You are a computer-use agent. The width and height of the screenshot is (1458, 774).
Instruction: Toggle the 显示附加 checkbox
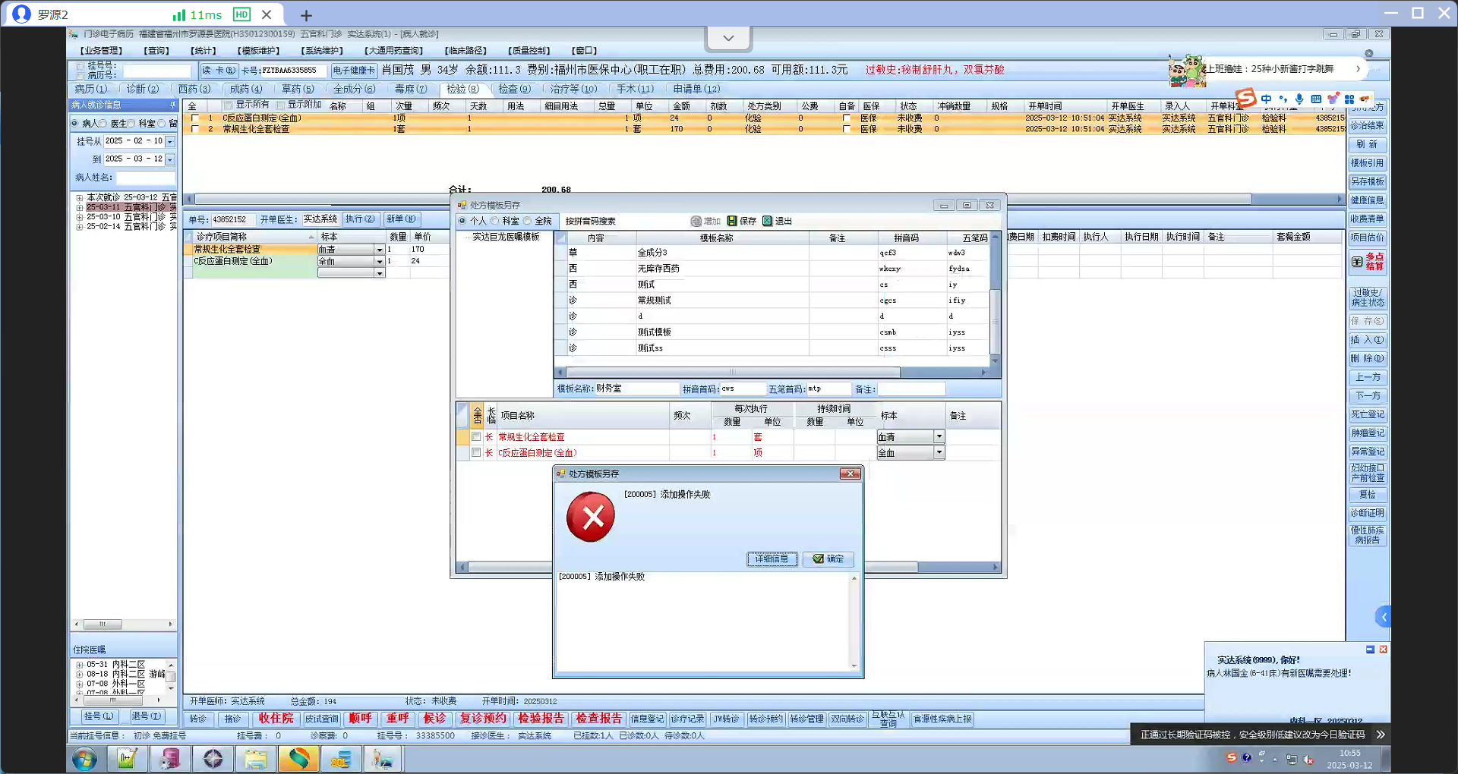coord(280,105)
